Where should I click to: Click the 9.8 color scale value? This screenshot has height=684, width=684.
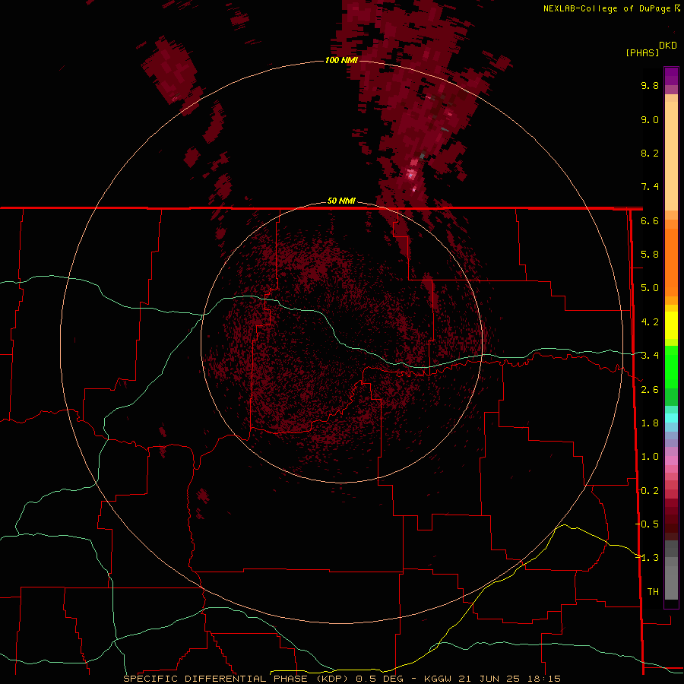click(x=650, y=85)
